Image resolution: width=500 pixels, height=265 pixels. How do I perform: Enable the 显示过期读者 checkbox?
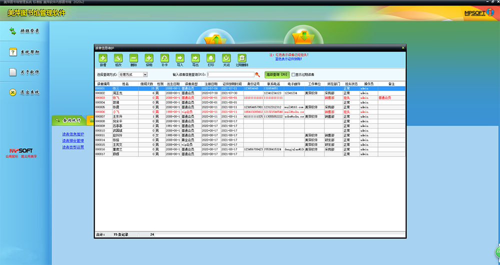293,74
